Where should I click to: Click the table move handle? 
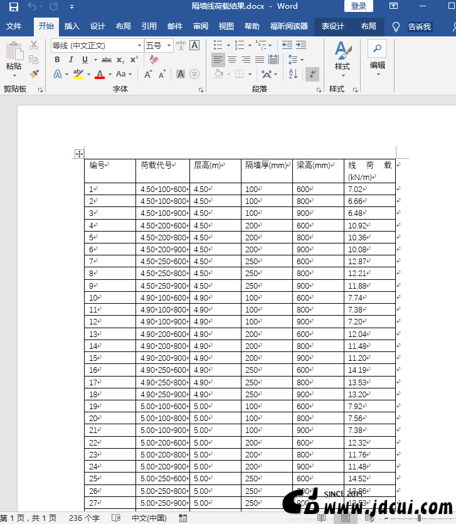point(79,154)
